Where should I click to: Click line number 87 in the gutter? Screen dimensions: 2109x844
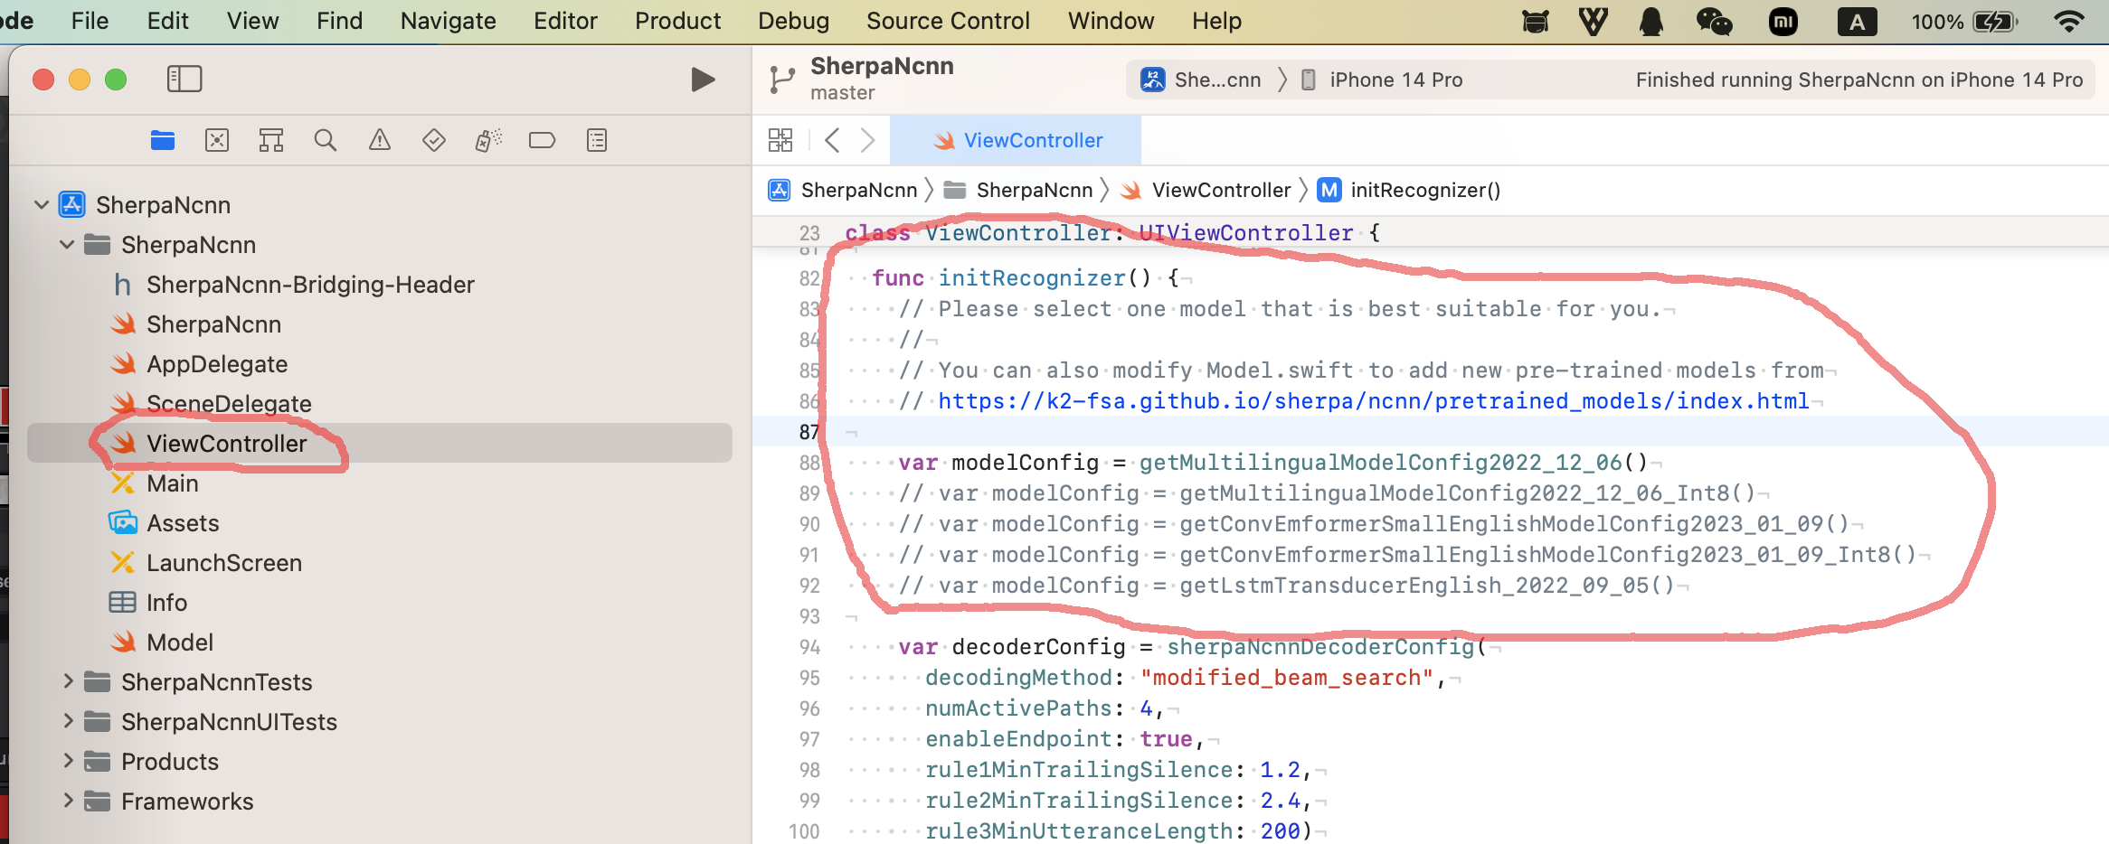809,432
